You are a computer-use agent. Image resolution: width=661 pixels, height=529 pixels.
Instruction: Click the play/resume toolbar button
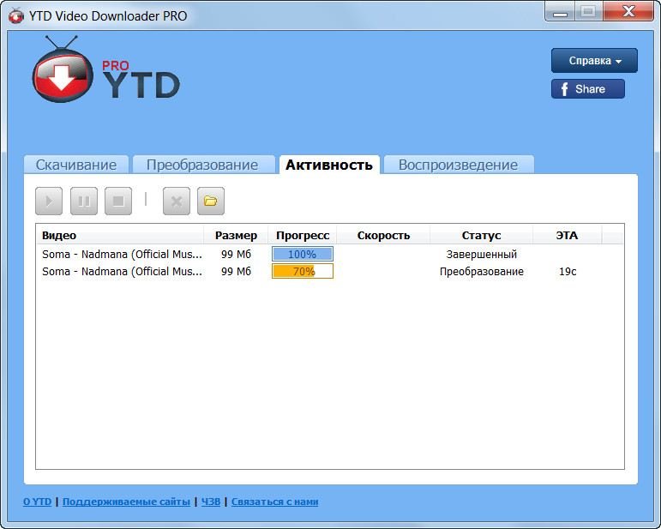[x=49, y=201]
